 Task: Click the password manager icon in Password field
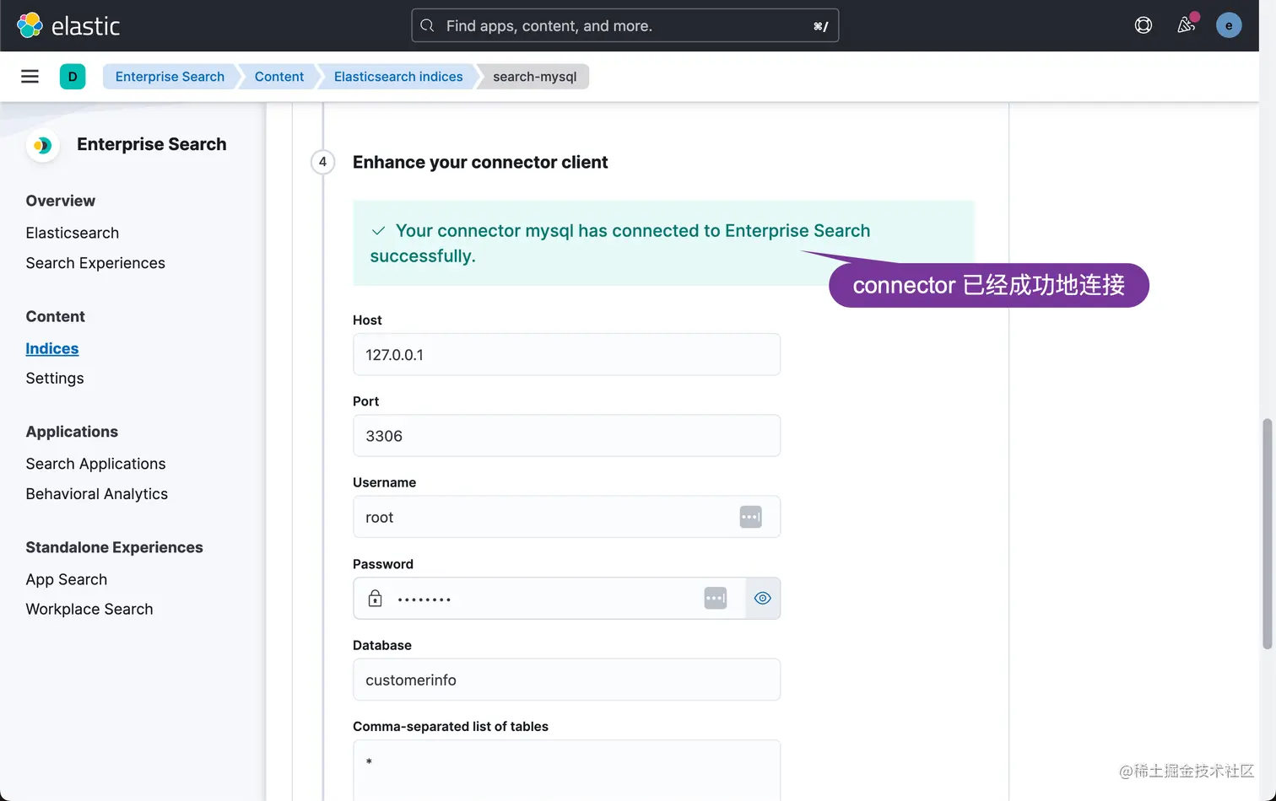pos(715,599)
